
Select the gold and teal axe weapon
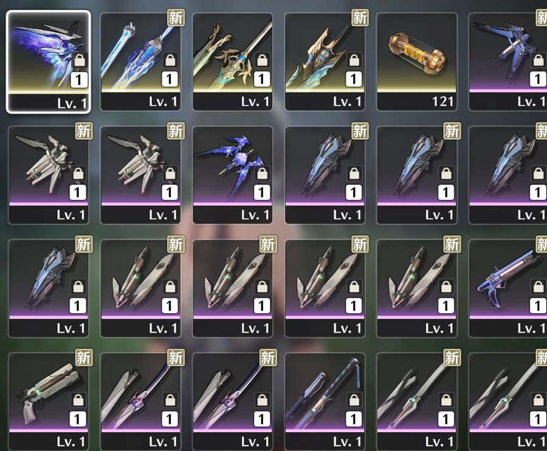[x=325, y=62]
